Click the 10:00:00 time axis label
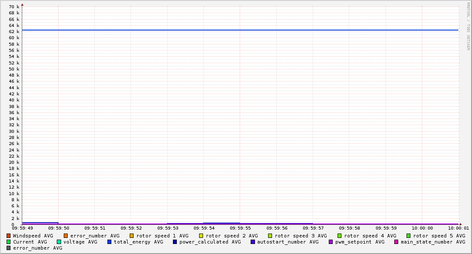This screenshot has width=472, height=254. (x=422, y=228)
